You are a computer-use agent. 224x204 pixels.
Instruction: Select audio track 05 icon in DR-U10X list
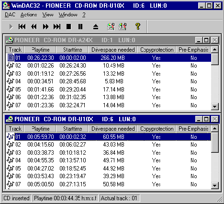click(x=11, y=168)
